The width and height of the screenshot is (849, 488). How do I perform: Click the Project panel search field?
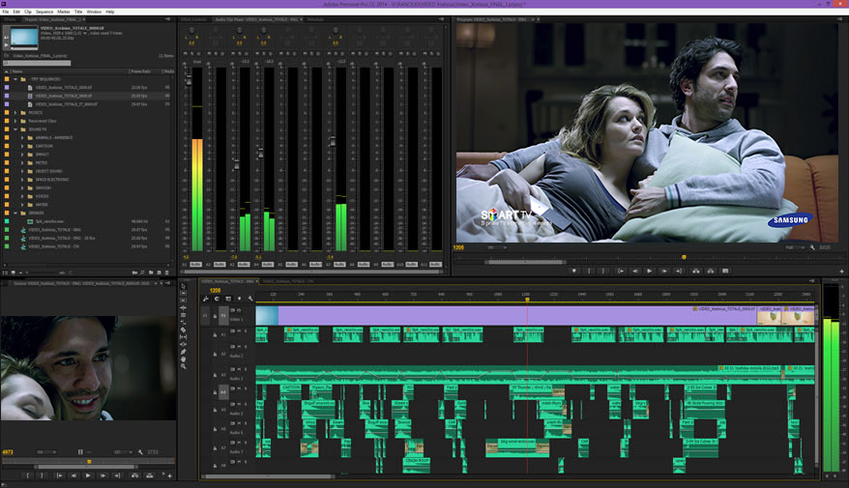[x=38, y=64]
